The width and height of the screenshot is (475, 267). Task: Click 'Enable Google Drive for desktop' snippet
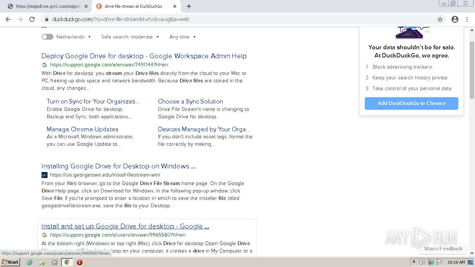pyautogui.click(x=89, y=113)
